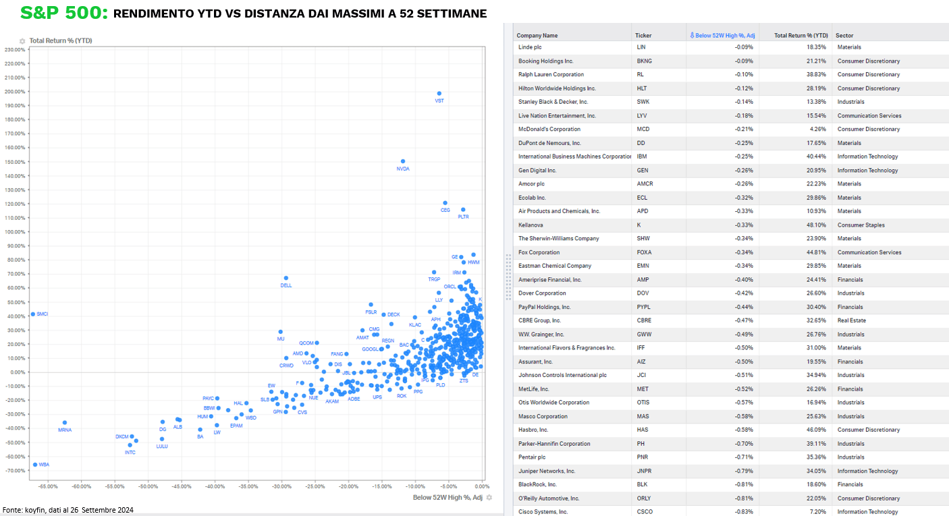The image size is (949, 516).
Task: Select the VST data point on scatter chart
Action: point(439,94)
